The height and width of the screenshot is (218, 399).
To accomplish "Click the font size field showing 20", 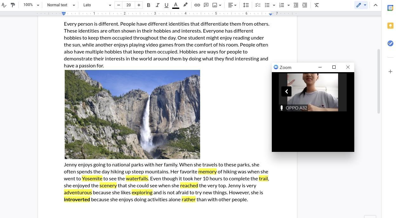I will point(128,5).
